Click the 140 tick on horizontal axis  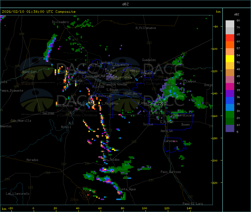[x=189, y=208]
